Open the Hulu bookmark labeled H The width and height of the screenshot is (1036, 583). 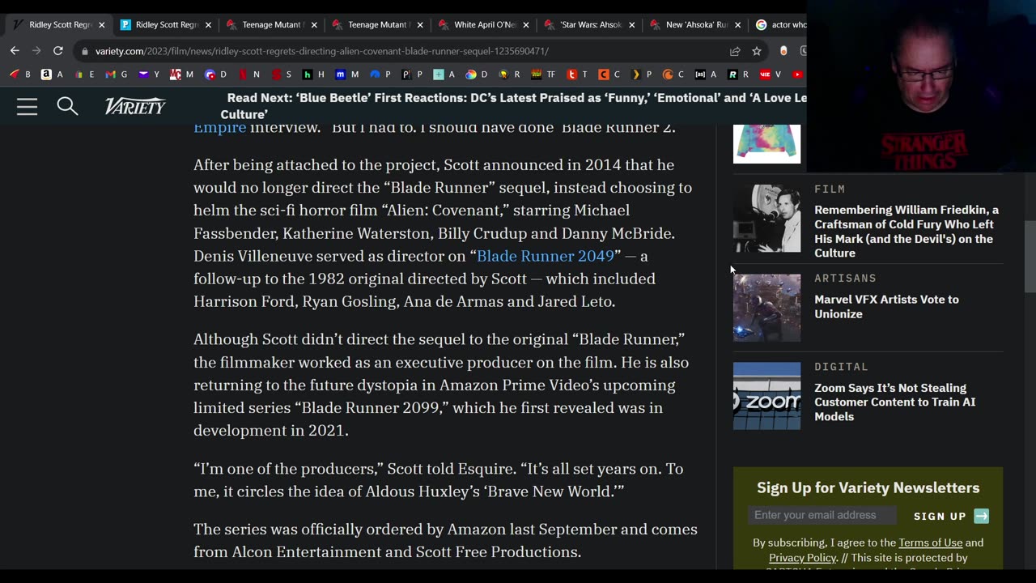click(313, 74)
